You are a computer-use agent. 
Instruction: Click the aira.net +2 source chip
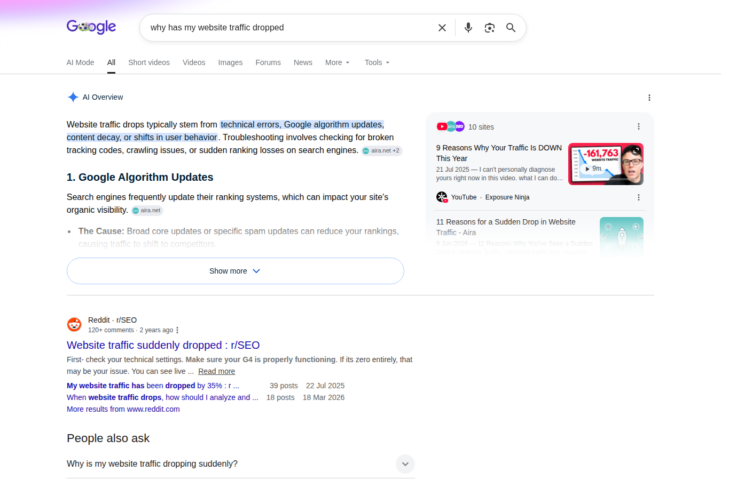tap(381, 150)
